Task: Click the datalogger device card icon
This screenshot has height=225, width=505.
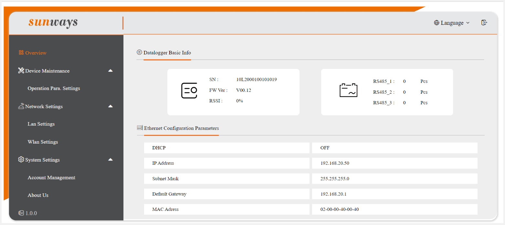Action: [189, 90]
